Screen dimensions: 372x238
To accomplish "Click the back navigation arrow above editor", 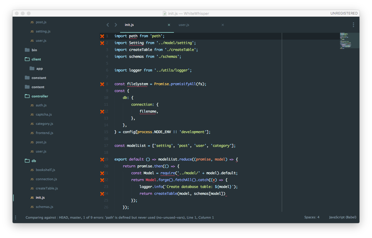I will 108,25.
